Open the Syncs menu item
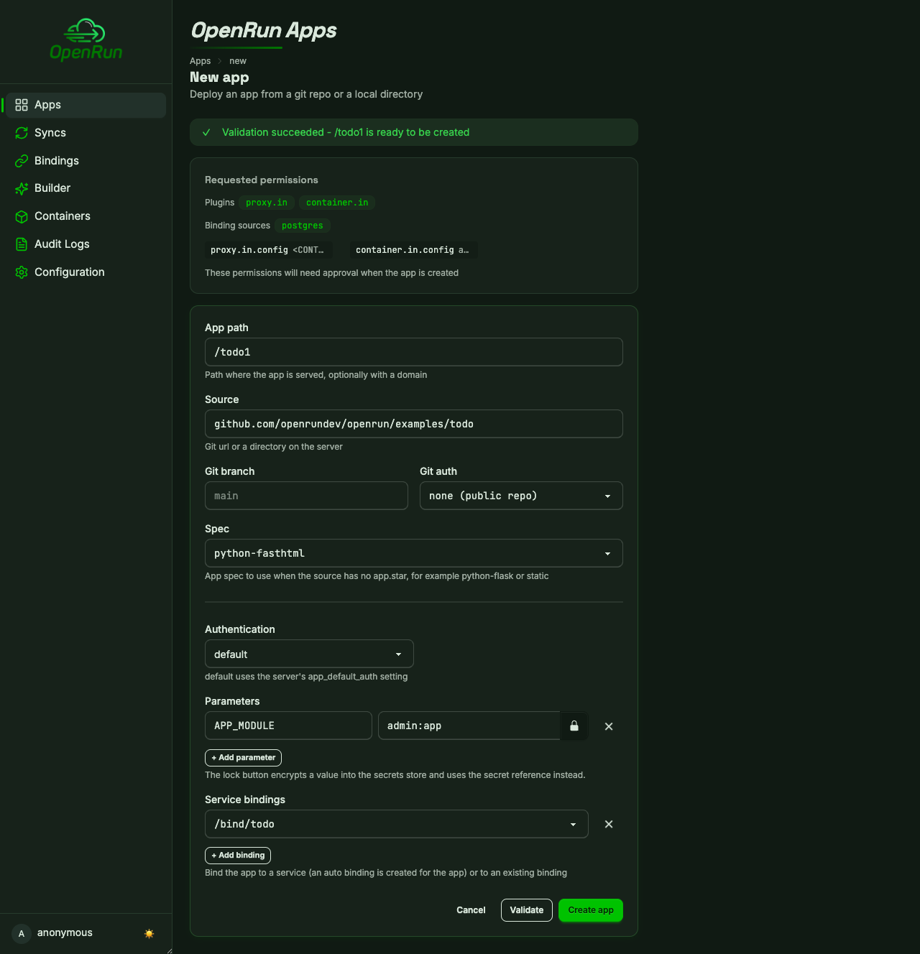Image resolution: width=920 pixels, height=954 pixels. point(86,133)
